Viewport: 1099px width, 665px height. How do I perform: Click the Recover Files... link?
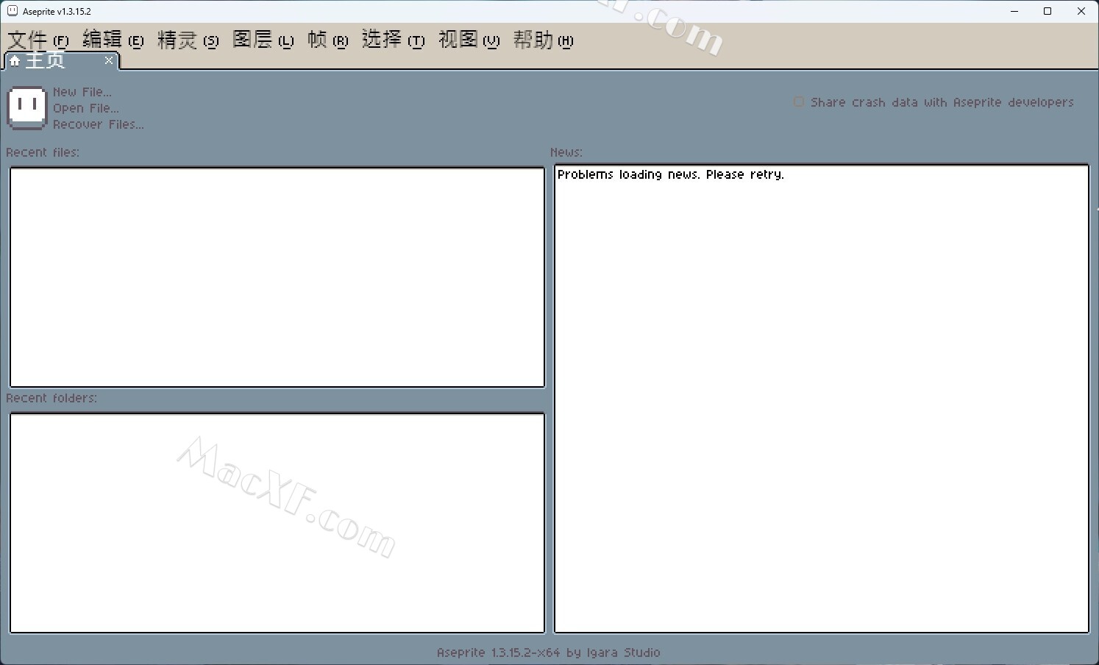pyautogui.click(x=99, y=124)
